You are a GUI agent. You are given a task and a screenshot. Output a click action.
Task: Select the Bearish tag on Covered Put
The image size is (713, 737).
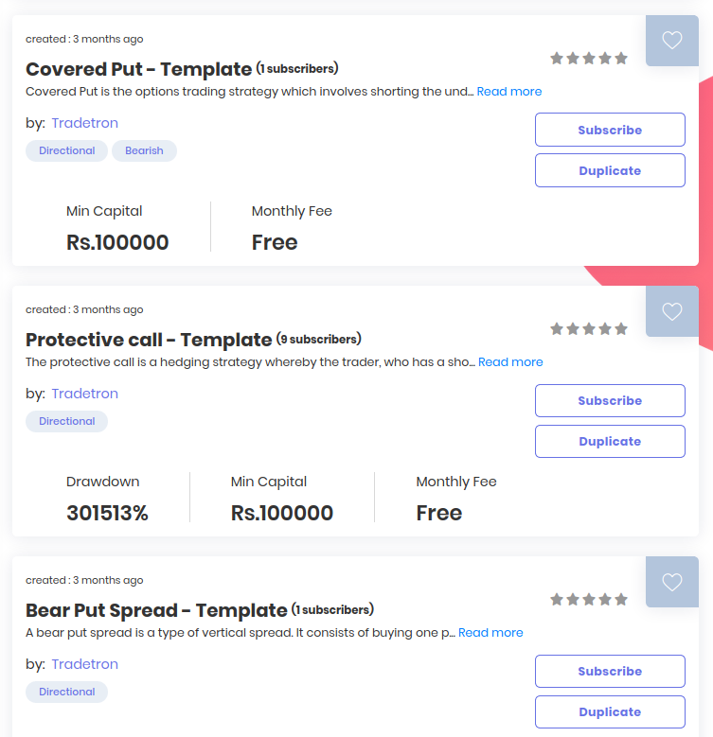click(144, 150)
